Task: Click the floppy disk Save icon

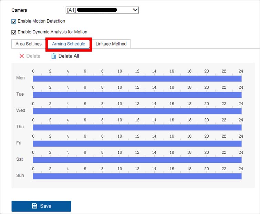Action: coord(34,206)
